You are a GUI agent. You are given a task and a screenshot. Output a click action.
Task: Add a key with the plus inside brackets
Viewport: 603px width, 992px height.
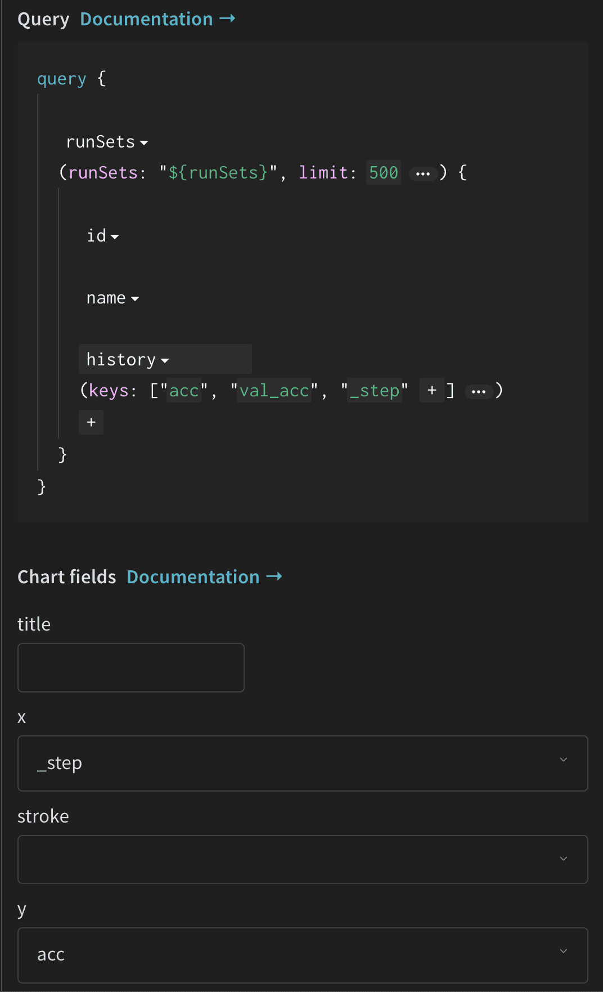(x=431, y=390)
